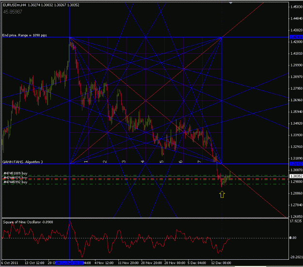Click the '4 Nov 12:00' time axis label
The height and width of the screenshot is (267, 303).
tap(104, 263)
